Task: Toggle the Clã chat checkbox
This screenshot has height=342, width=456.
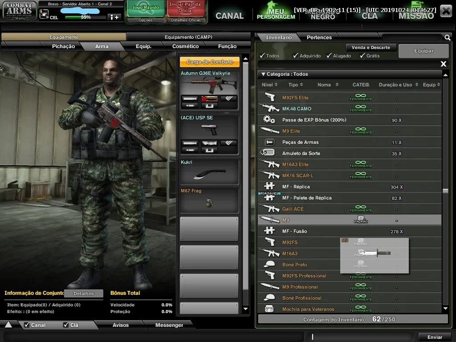Action: pyautogui.click(x=66, y=325)
